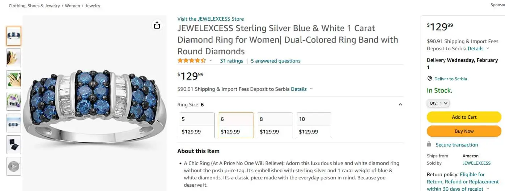This screenshot has width=505, height=191.
Task: Open the rating breakdown arrow beside the stars
Action: (211, 61)
